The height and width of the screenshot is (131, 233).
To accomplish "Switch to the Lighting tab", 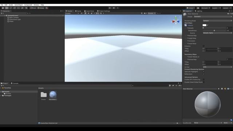I will [198, 11].
